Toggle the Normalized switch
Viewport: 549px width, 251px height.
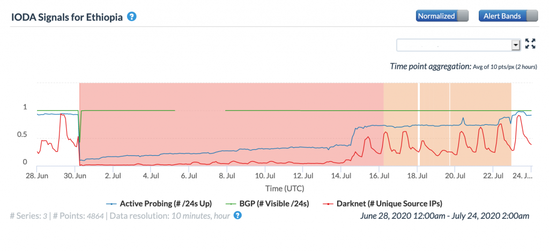pyautogui.click(x=442, y=16)
